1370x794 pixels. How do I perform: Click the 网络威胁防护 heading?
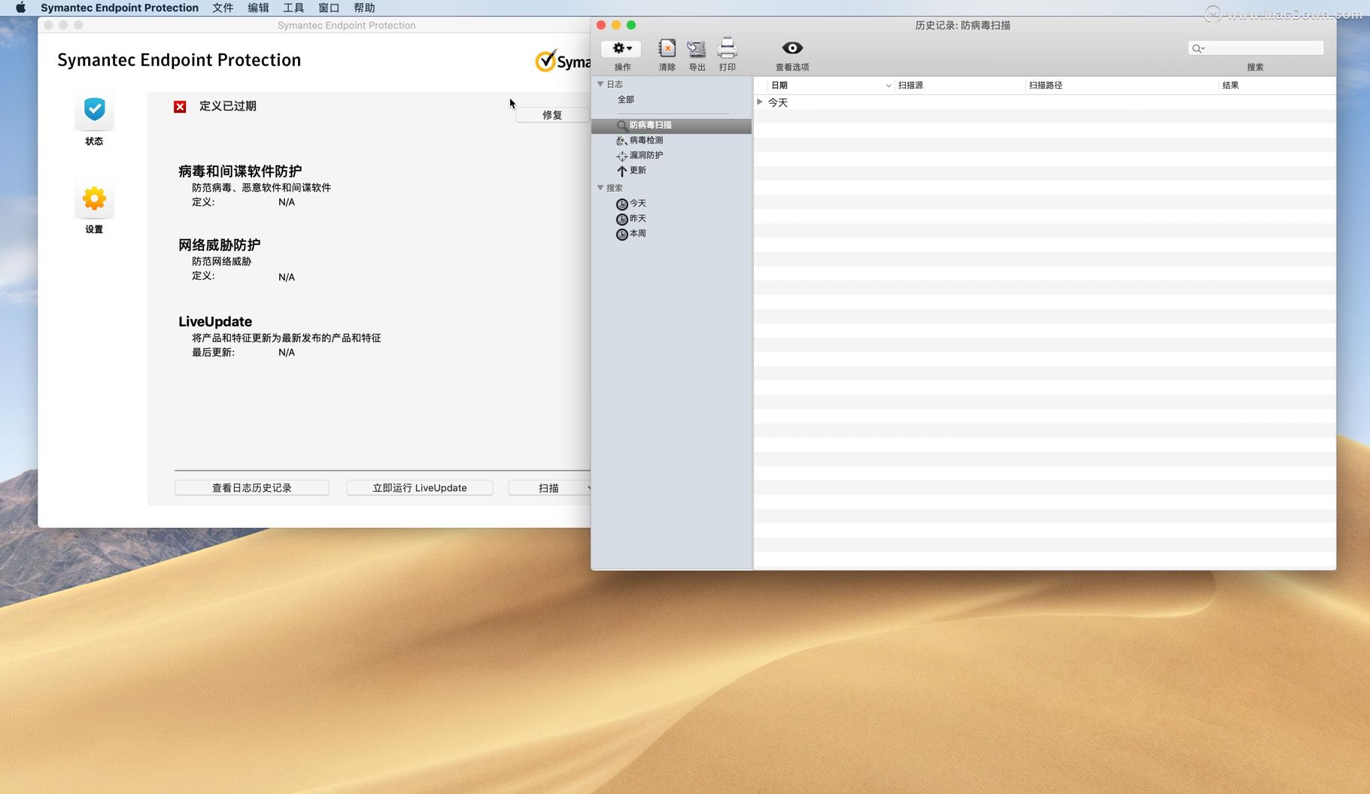(220, 245)
